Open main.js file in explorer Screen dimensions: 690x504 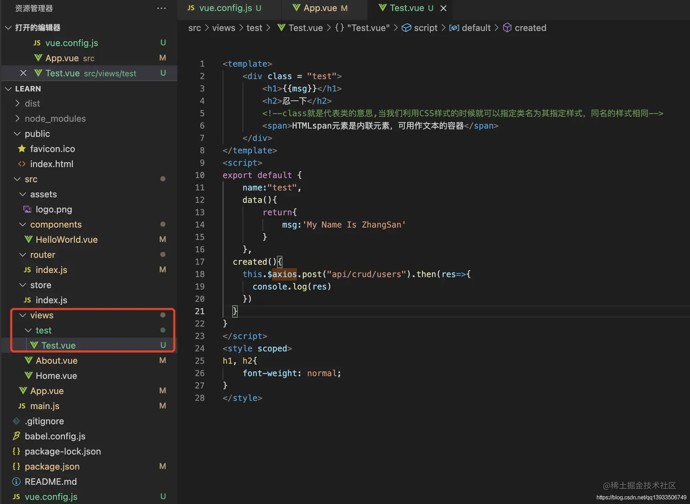(x=89, y=406)
